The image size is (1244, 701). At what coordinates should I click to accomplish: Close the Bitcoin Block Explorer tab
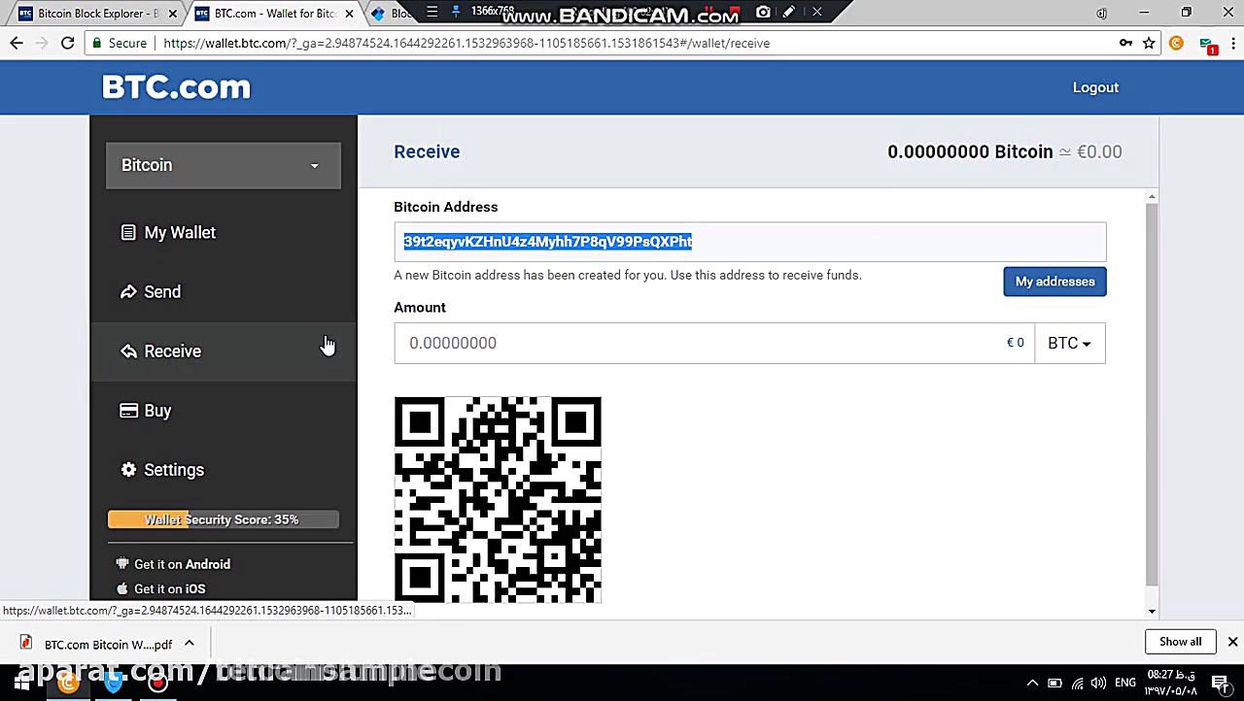173,14
